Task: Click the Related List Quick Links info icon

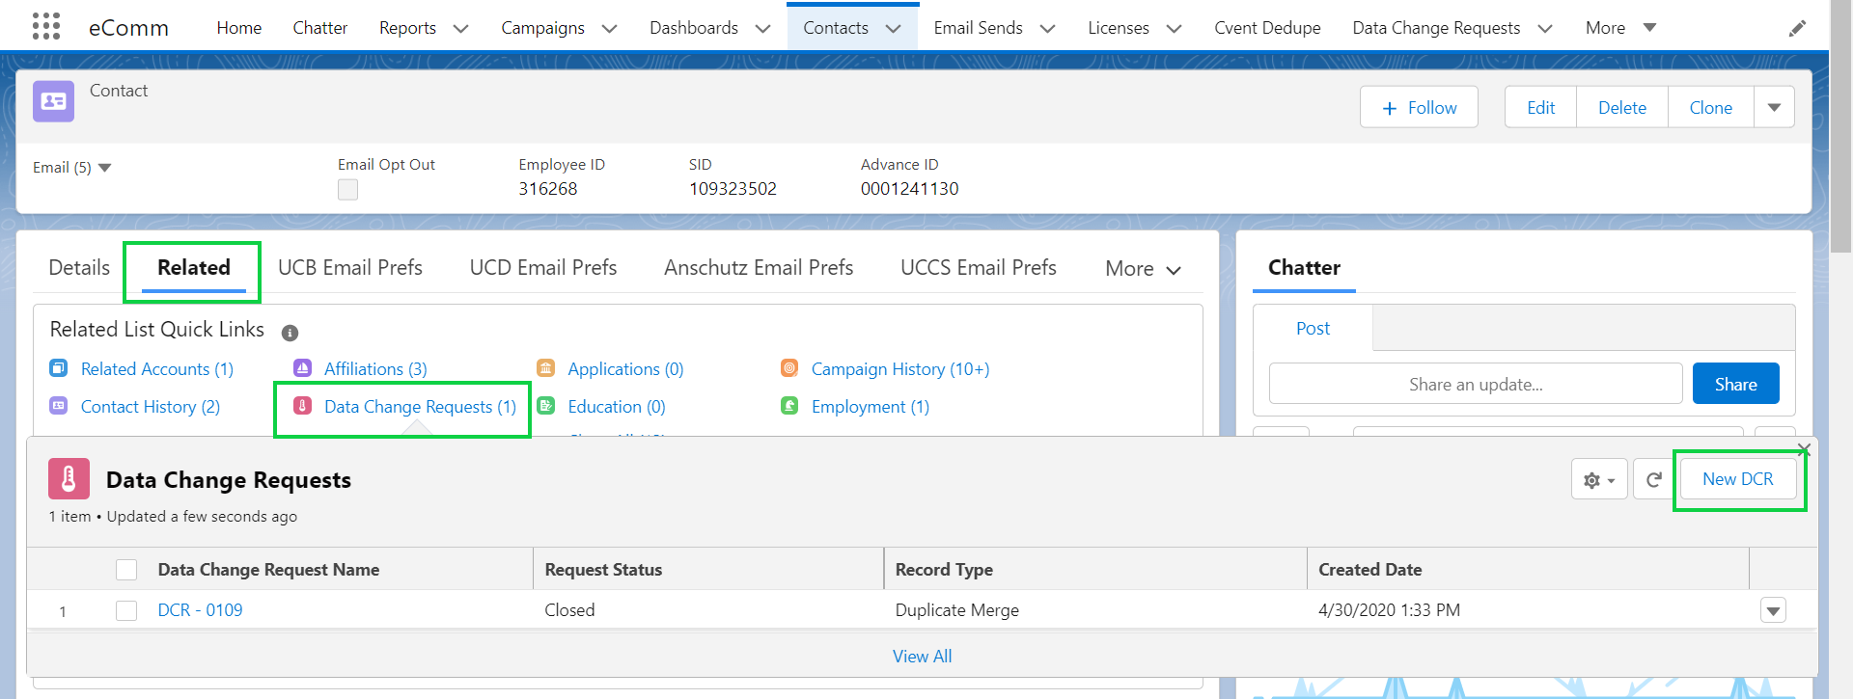Action: [290, 333]
